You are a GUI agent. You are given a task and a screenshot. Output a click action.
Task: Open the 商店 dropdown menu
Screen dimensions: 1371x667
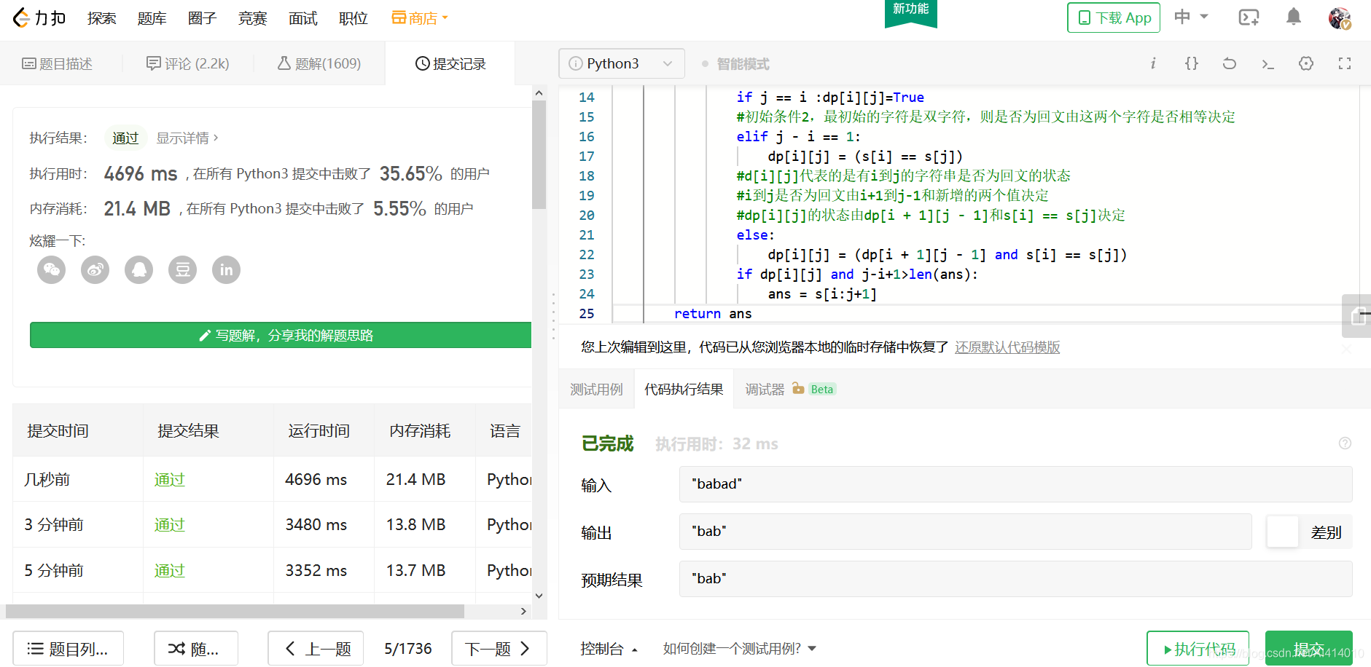420,18
